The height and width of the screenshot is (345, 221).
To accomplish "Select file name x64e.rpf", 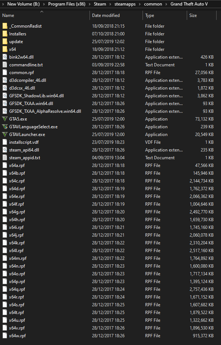I will (17, 196).
